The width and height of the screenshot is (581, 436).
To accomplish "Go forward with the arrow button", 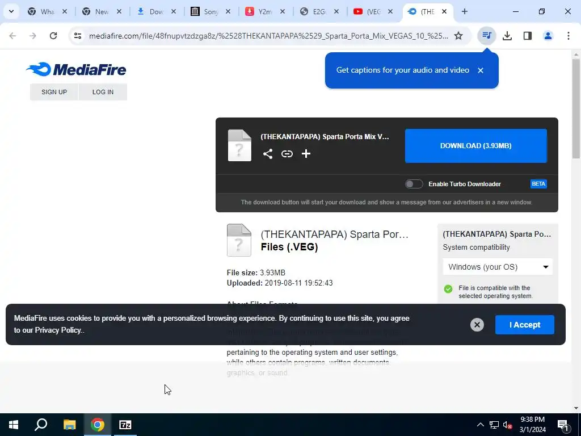I will click(x=33, y=36).
